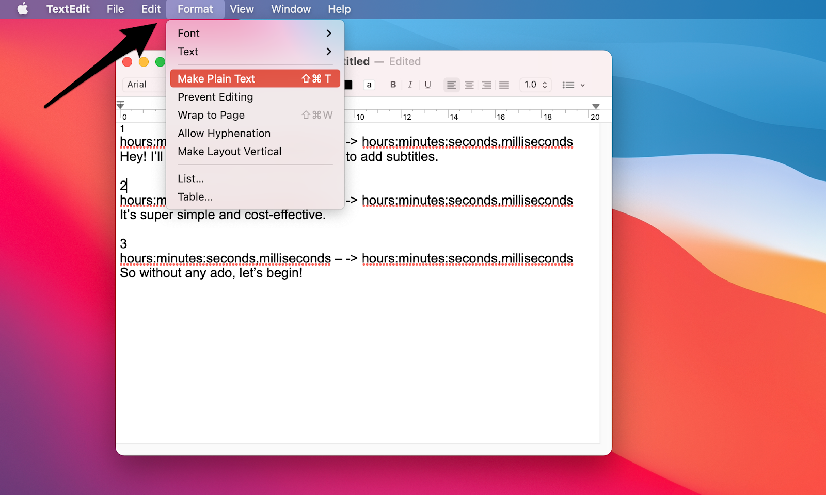This screenshot has width=826, height=495.
Task: Expand the Font submenu
Action: [255, 34]
